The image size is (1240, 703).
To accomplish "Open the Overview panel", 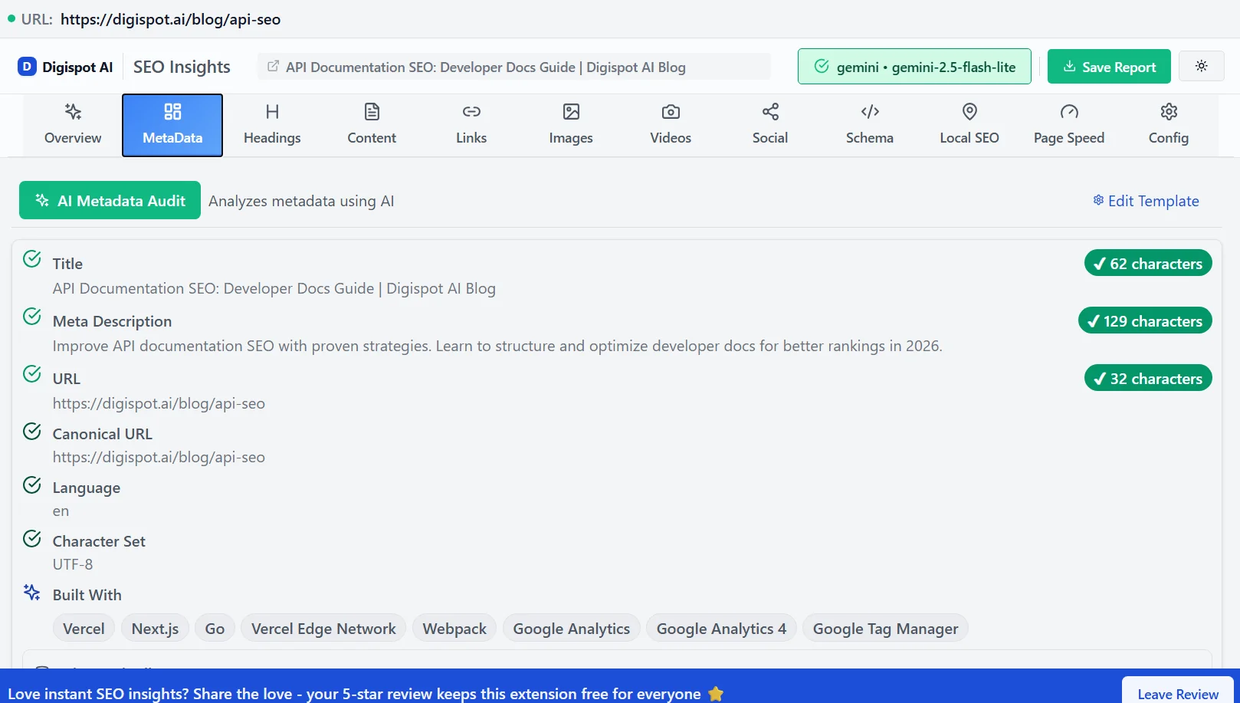I will 73,123.
